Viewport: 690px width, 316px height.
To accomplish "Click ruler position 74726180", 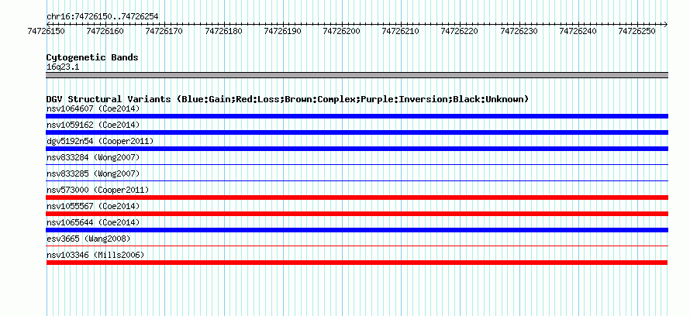I will pos(223,31).
